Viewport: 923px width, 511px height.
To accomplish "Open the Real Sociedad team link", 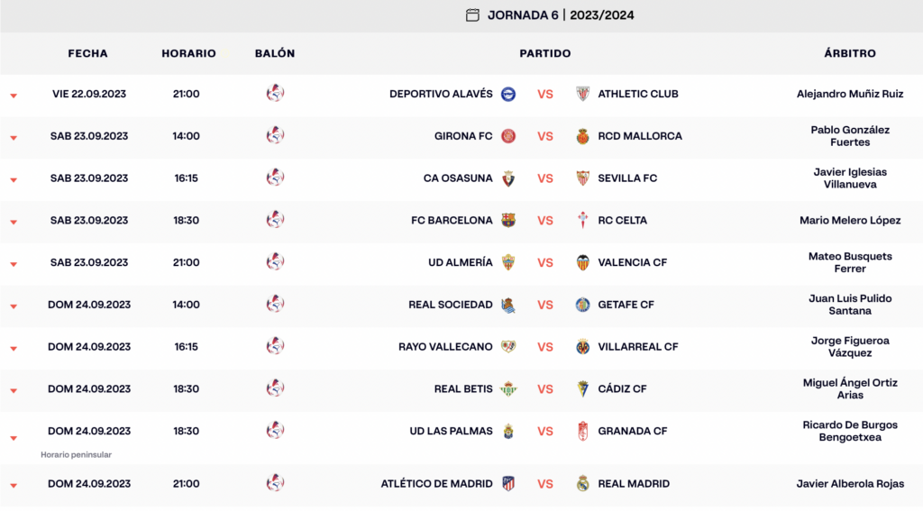I will (x=450, y=305).
